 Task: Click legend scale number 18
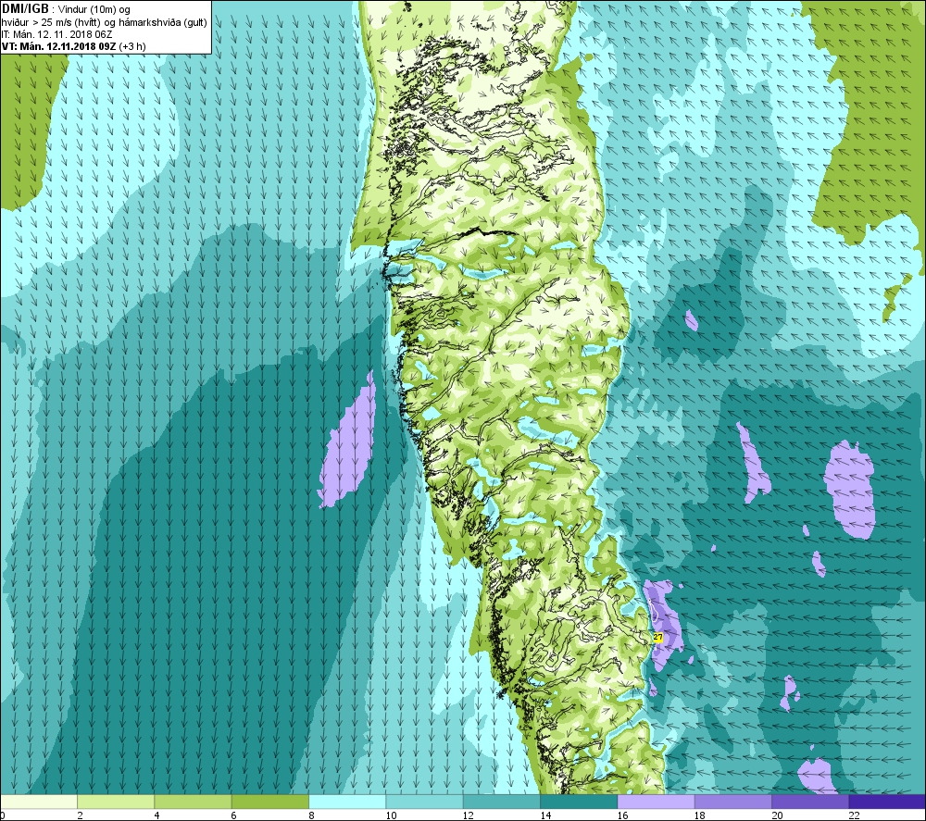click(x=700, y=815)
